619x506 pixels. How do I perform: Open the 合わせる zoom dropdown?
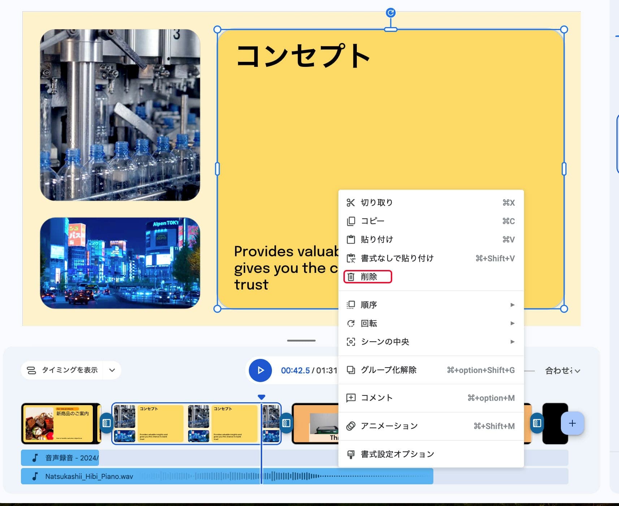pos(562,370)
